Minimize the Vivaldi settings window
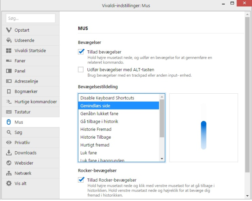The image size is (252, 201). [224, 3]
